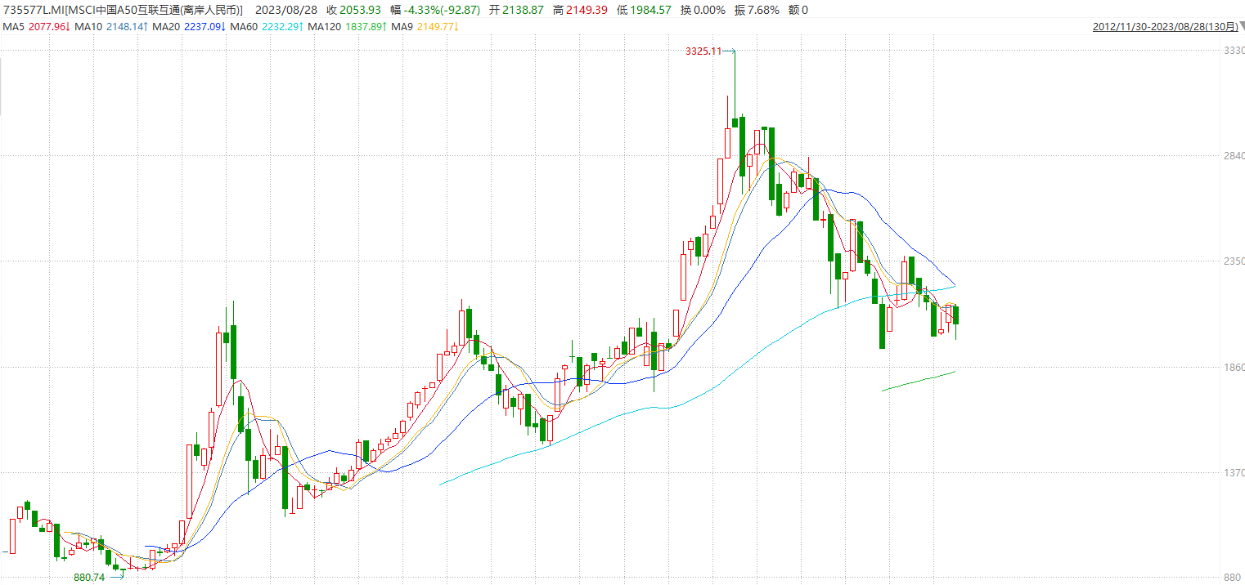This screenshot has height=585, width=1245.
Task: Click the change value -4.33%(-92.87)
Action: (435, 10)
